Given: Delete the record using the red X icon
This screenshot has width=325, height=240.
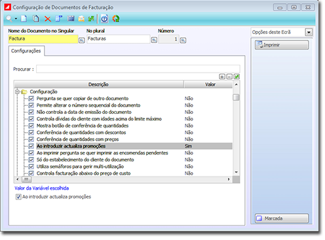Looking at the screenshot, I should [48, 19].
